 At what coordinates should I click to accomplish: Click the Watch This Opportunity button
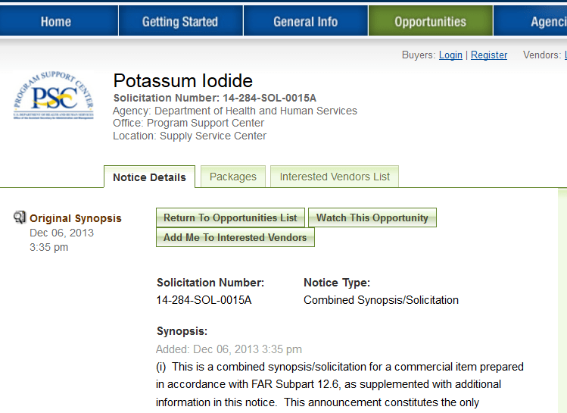pos(372,217)
